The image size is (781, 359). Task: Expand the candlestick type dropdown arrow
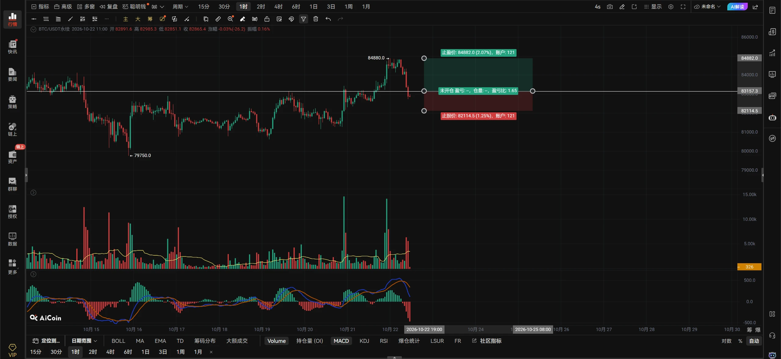[162, 7]
